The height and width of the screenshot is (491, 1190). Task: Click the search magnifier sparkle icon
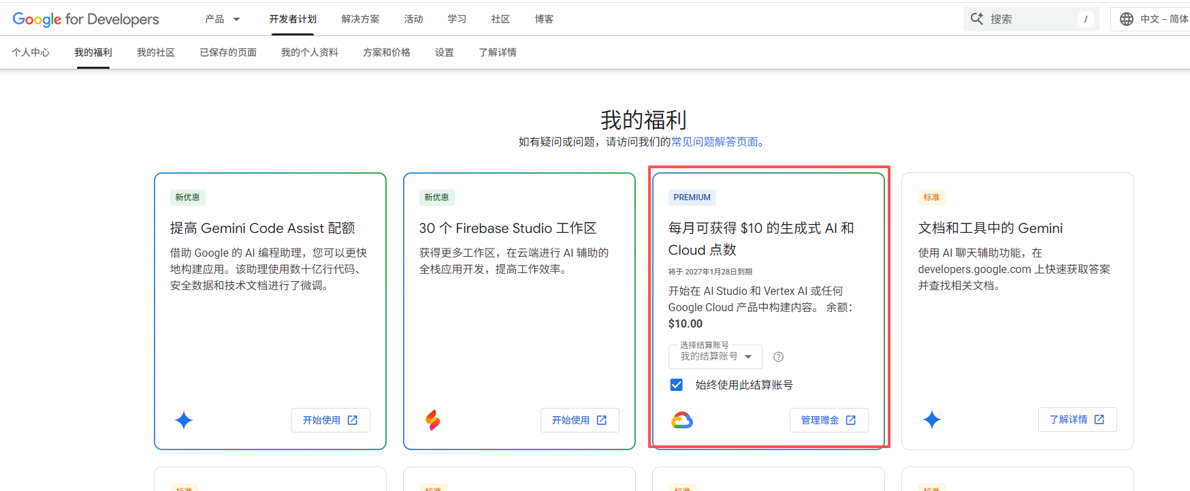977,19
